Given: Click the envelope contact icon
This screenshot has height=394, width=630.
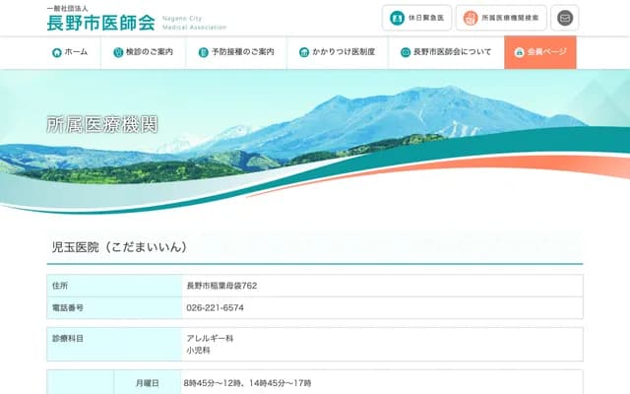Looking at the screenshot, I should tap(564, 18).
